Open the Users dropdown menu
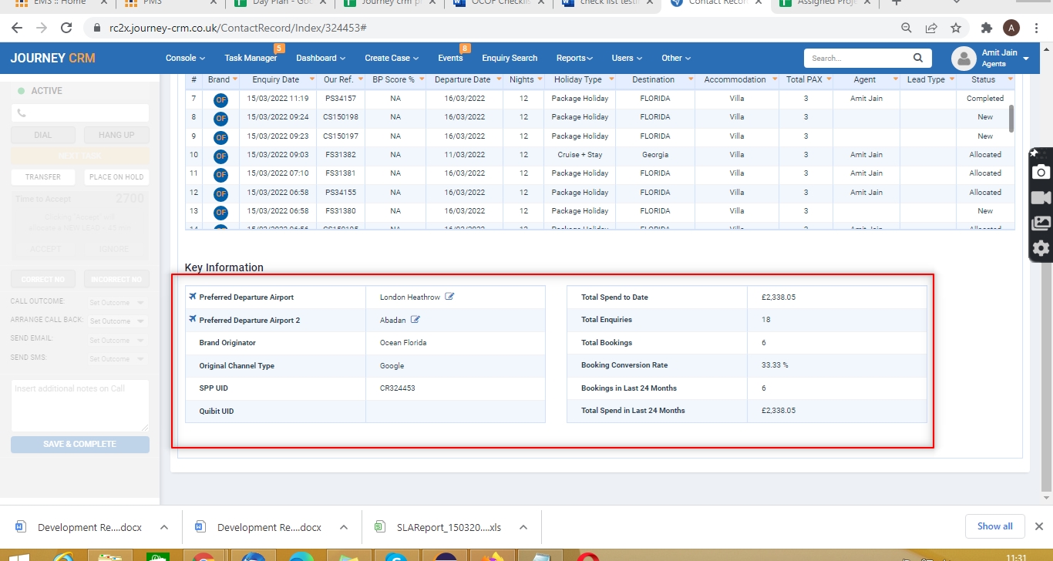This screenshot has width=1053, height=561. click(x=627, y=58)
